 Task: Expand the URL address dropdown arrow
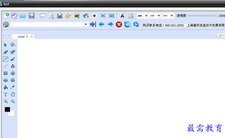[86, 24]
